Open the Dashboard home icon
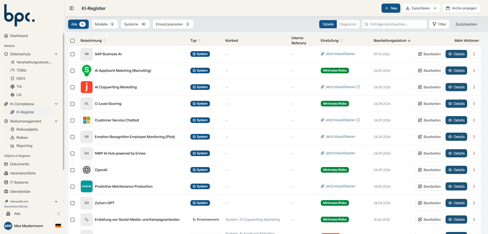This screenshot has height=234, width=488. tap(6, 36)
